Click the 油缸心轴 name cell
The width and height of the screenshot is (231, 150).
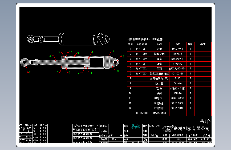click(159, 54)
